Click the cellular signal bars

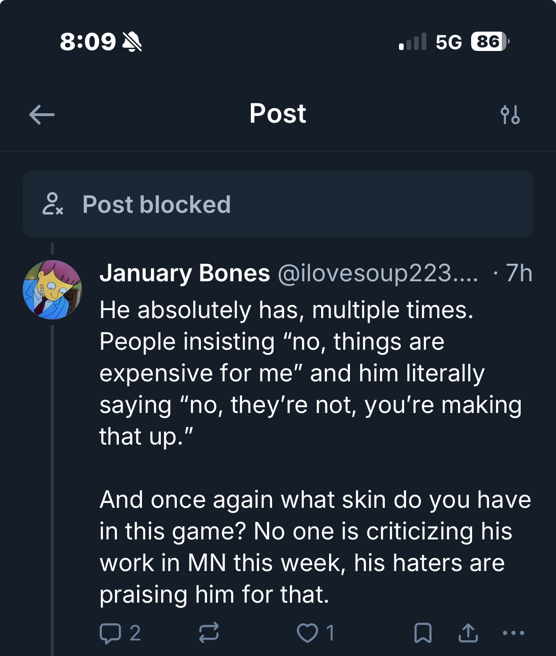point(413,42)
